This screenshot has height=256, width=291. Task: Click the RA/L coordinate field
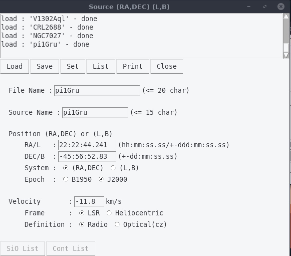(x=87, y=145)
